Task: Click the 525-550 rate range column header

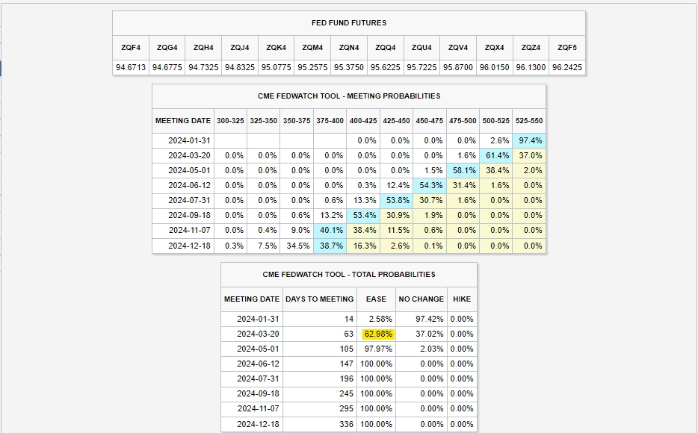Action: click(529, 121)
